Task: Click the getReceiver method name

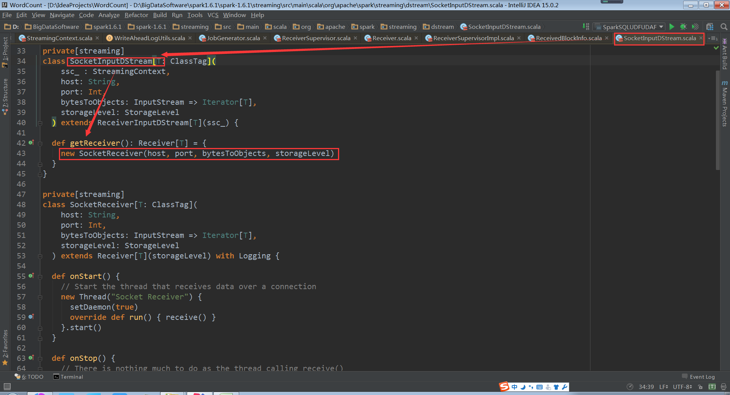Action: tap(95, 143)
